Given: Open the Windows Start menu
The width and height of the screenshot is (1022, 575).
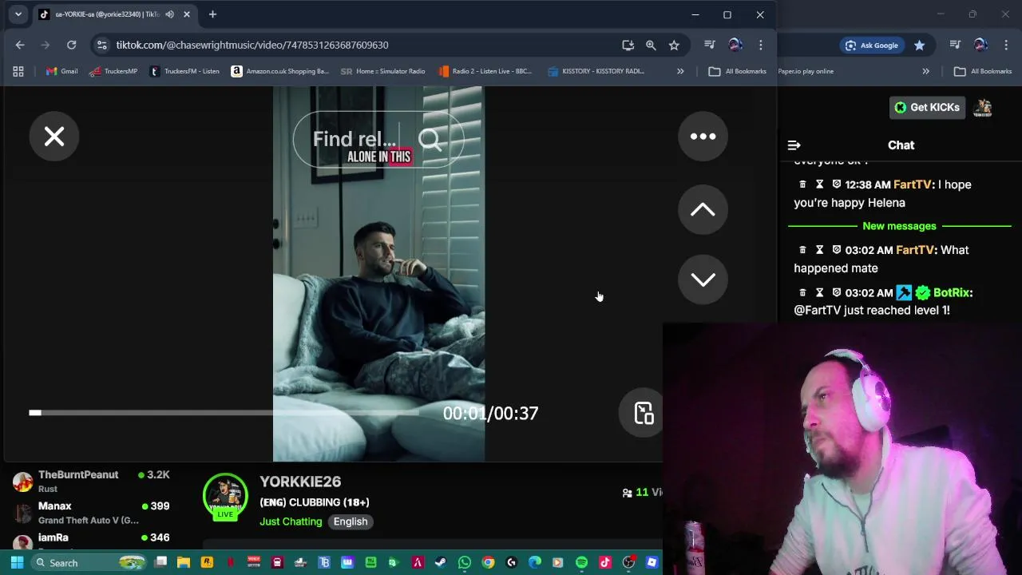Looking at the screenshot, I should 17,563.
